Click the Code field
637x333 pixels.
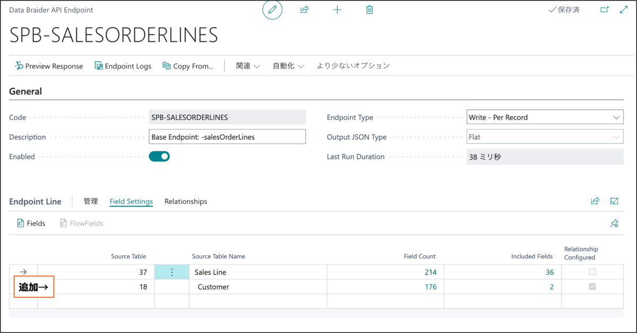click(x=227, y=117)
